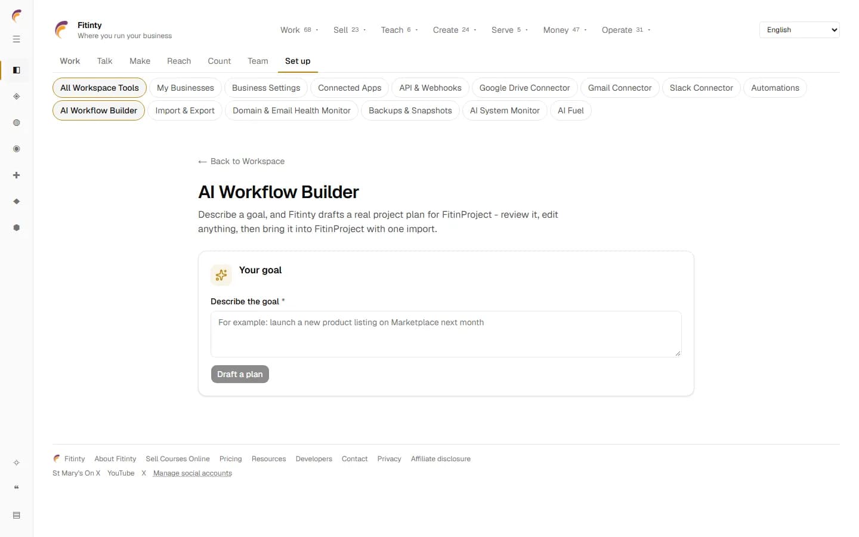
Task: Open the English language selector
Action: click(x=799, y=30)
